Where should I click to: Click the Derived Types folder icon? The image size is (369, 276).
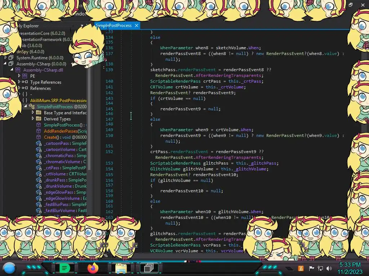(x=39, y=119)
